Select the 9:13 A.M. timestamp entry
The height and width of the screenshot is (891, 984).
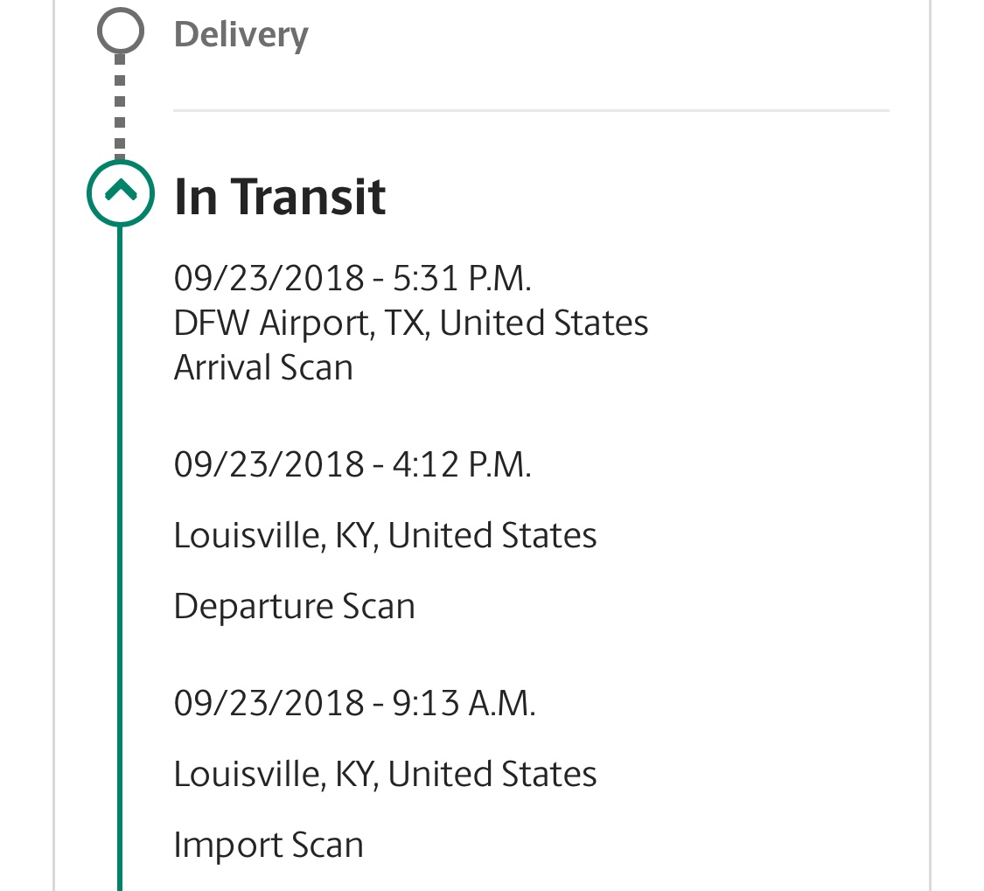point(354,703)
